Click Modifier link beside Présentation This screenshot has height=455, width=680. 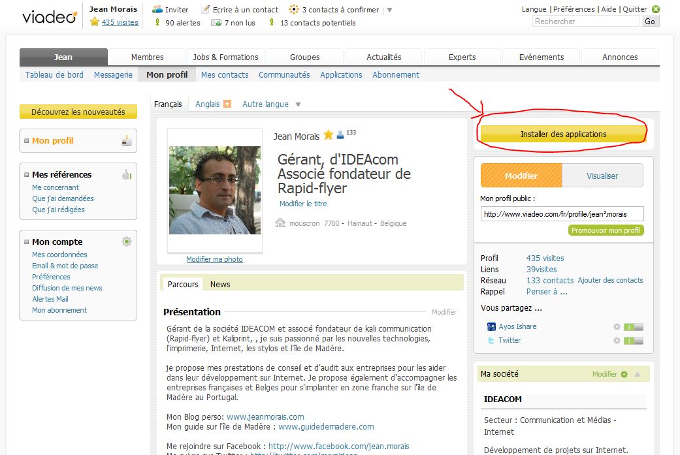444,312
